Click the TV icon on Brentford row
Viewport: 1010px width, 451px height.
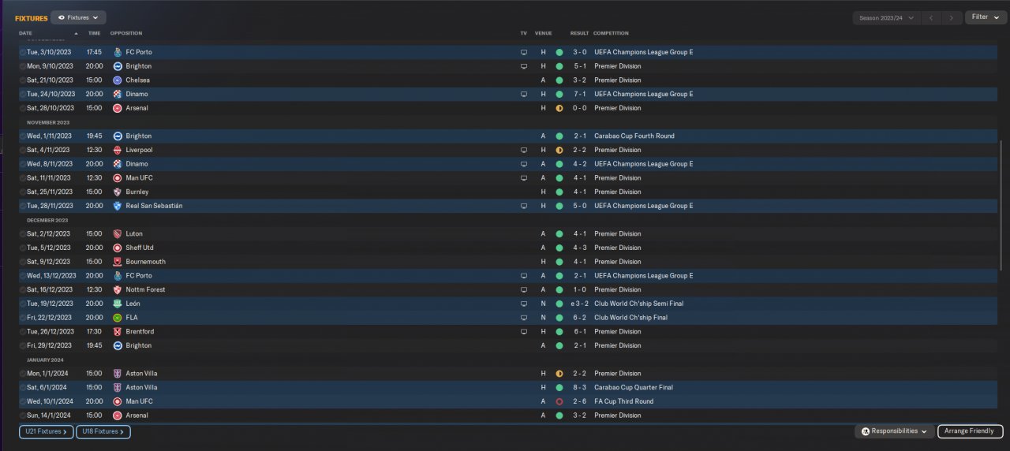(523, 332)
